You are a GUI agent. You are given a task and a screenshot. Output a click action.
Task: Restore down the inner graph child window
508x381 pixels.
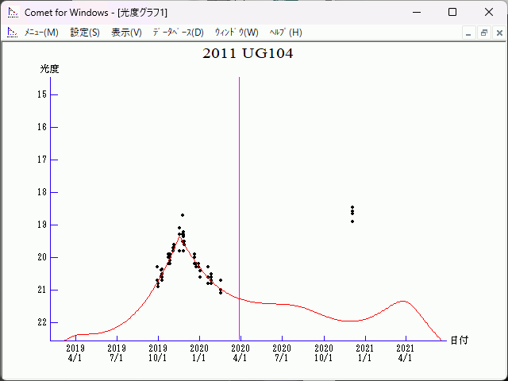click(x=483, y=33)
